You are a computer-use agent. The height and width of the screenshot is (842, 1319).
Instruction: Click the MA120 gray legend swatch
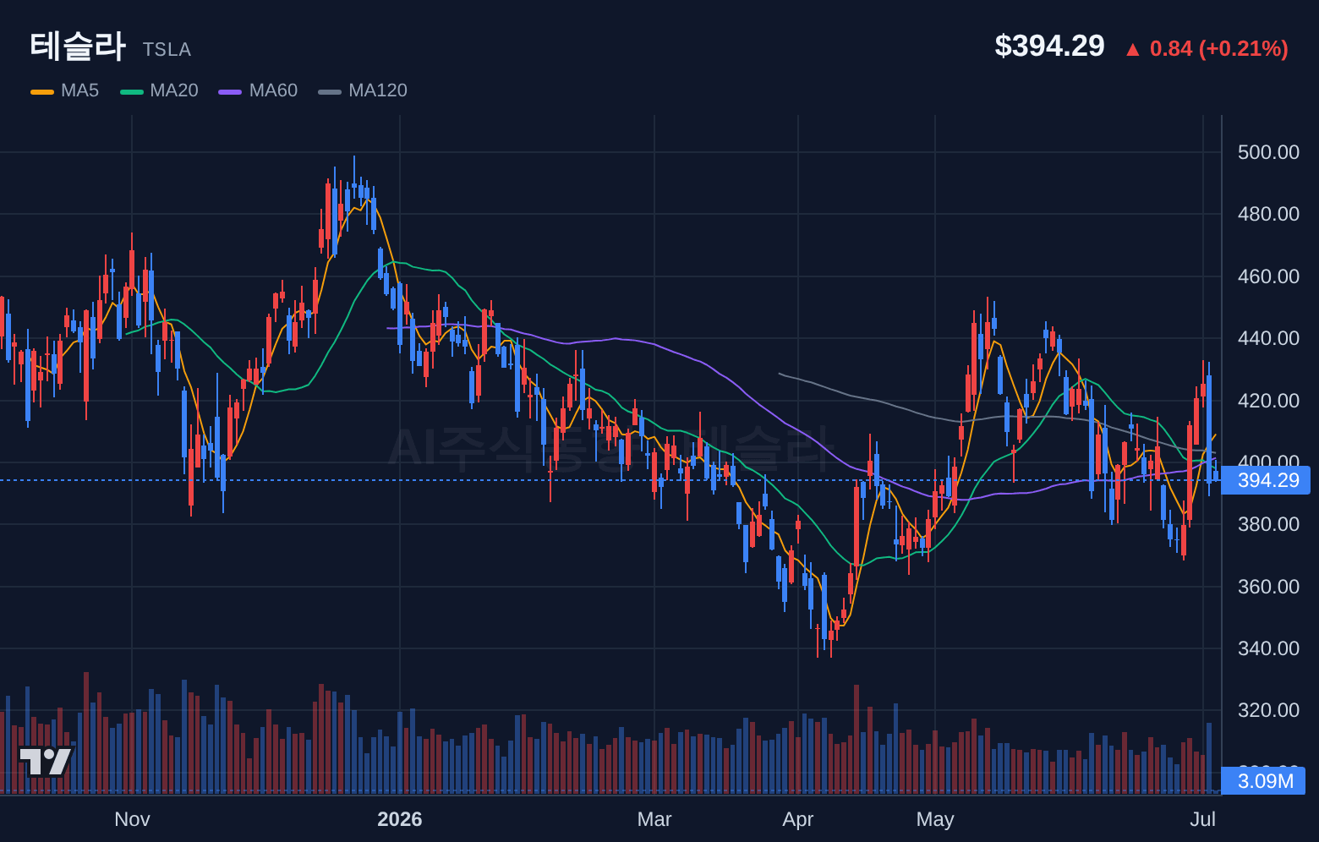330,91
